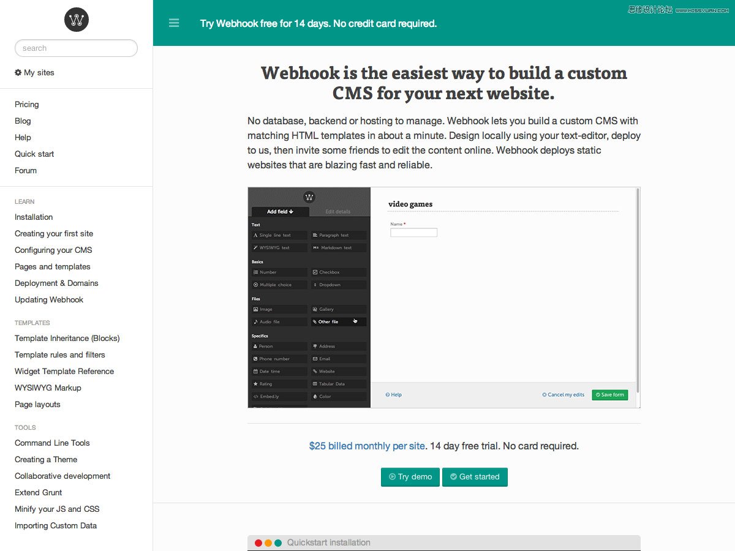Open the CMS form builder screenshot
Image resolution: width=735 pixels, height=551 pixels.
(x=444, y=298)
